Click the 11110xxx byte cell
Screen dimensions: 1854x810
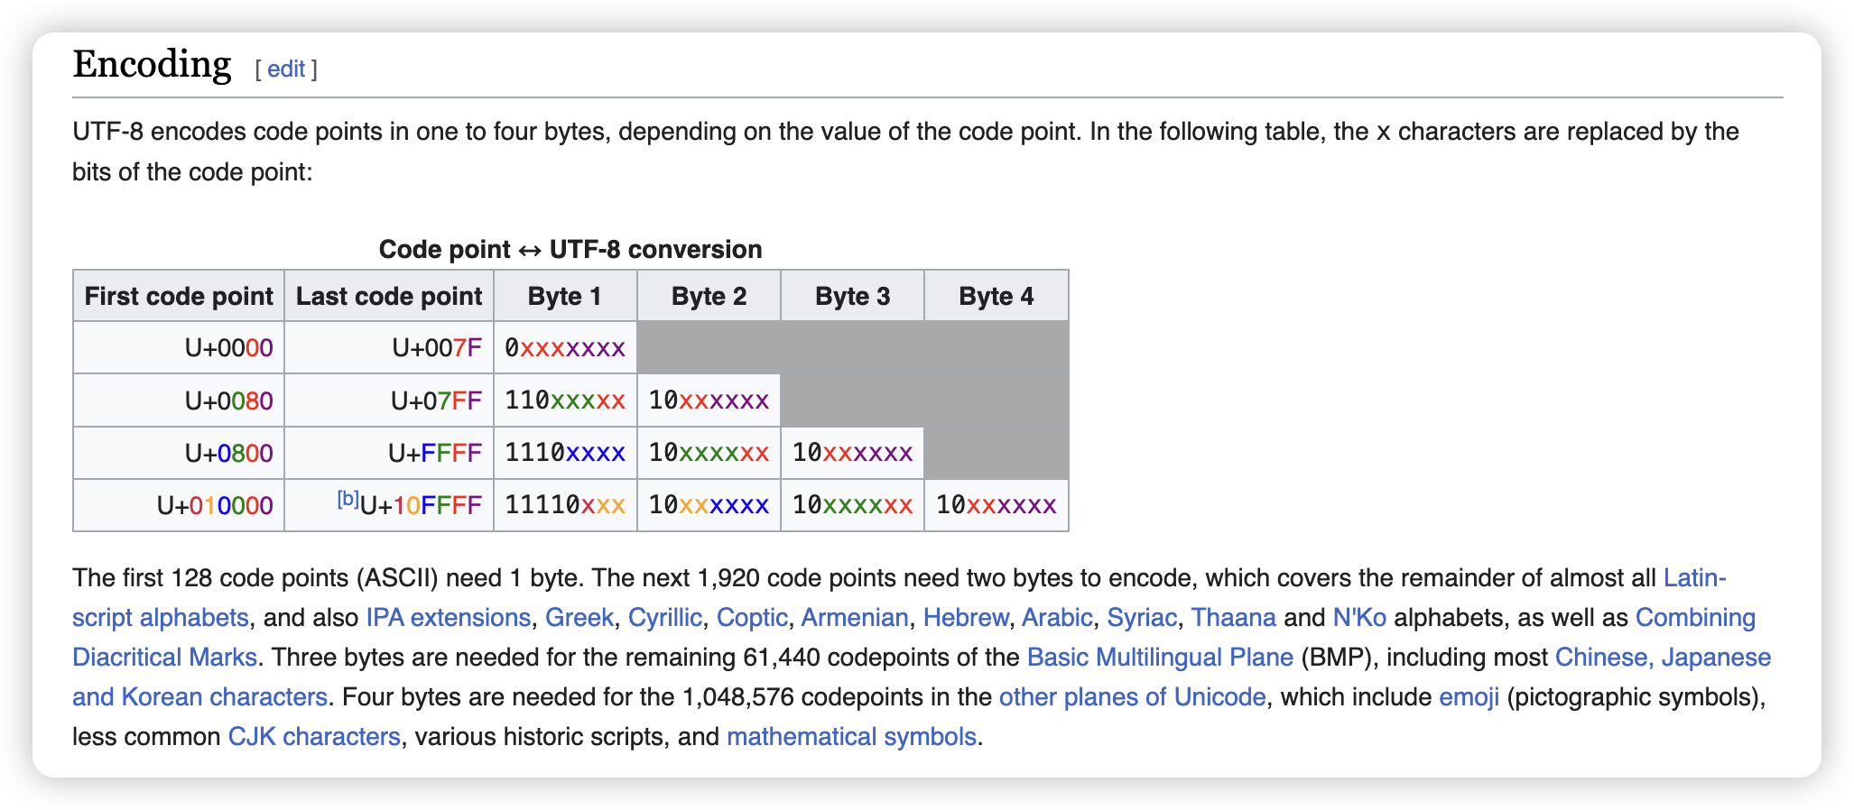[565, 505]
